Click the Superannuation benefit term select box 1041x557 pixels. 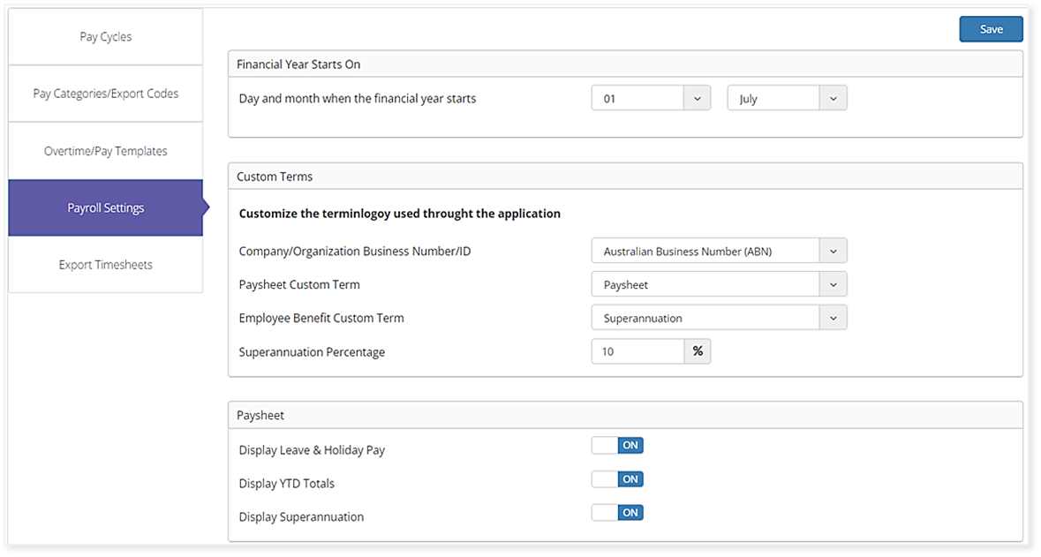pos(705,318)
